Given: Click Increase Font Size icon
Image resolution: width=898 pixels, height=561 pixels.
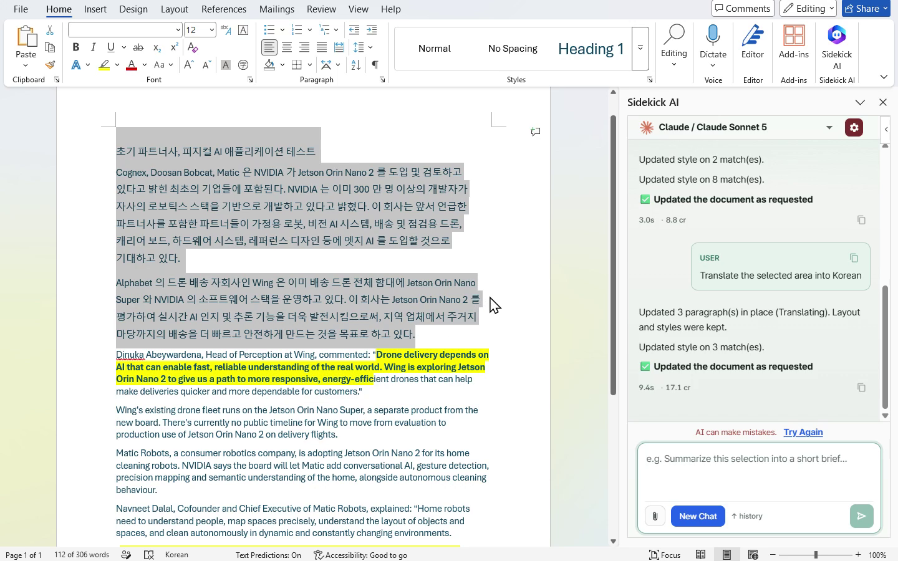Looking at the screenshot, I should pos(189,65).
